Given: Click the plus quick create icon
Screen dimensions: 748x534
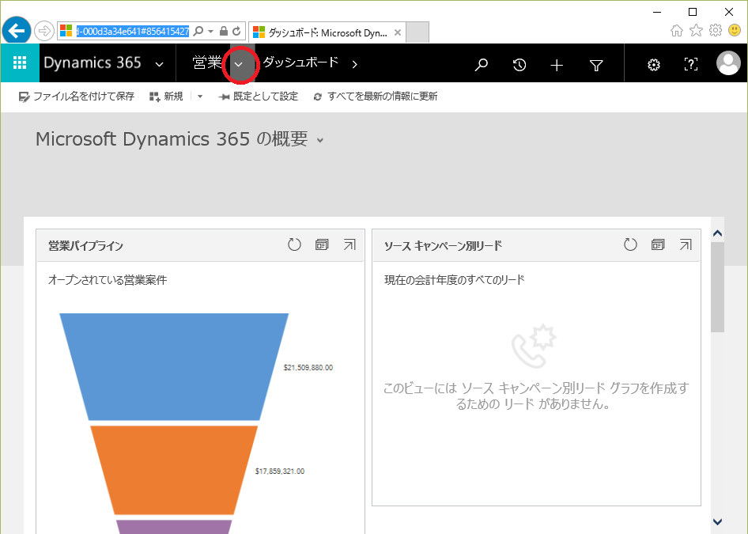Looking at the screenshot, I should click(x=557, y=65).
